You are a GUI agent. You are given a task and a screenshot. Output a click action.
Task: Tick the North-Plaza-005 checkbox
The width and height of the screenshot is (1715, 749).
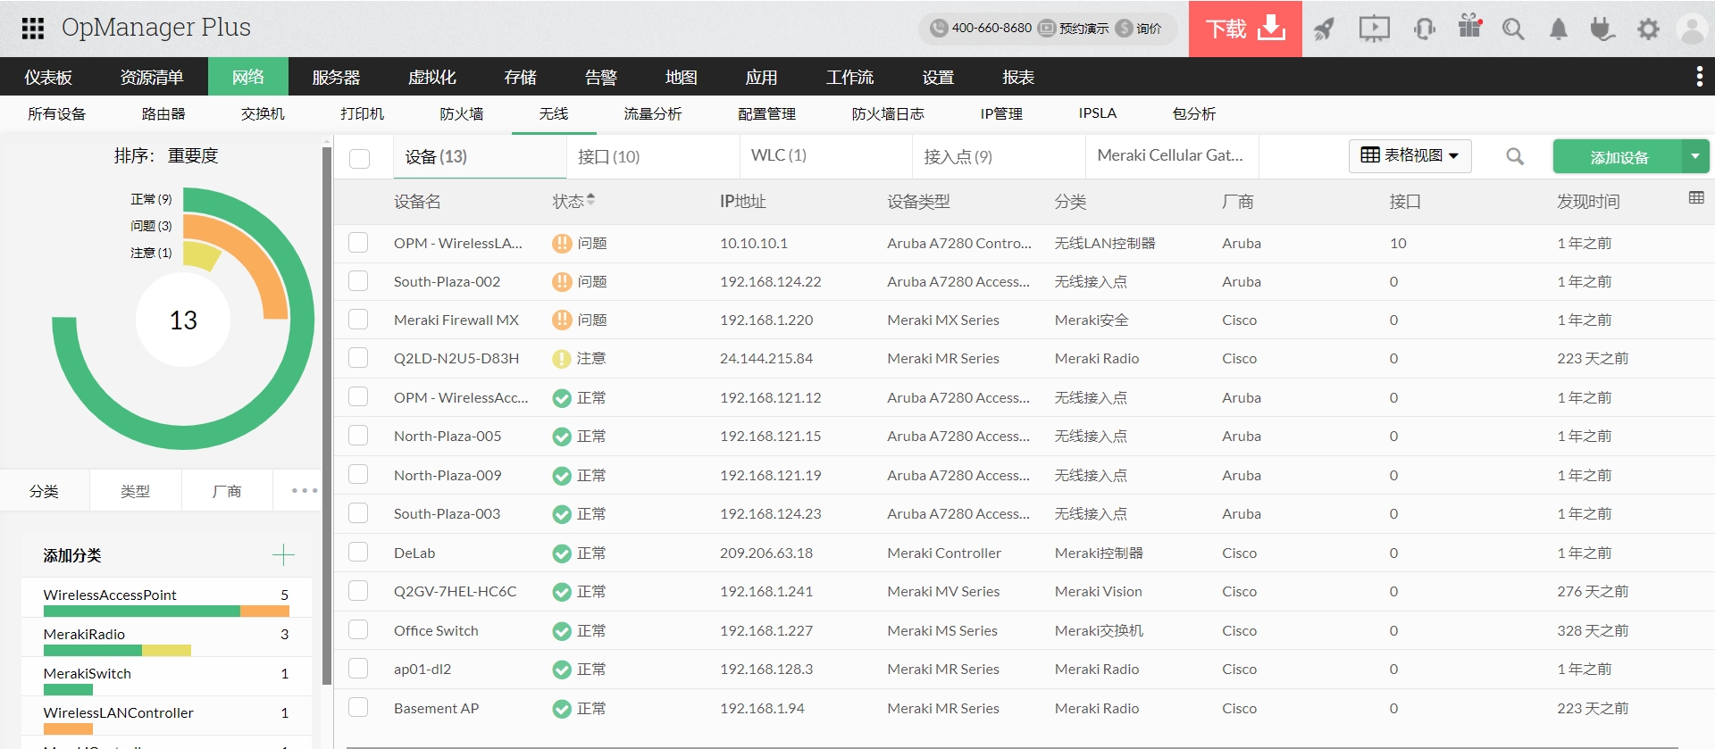click(358, 436)
